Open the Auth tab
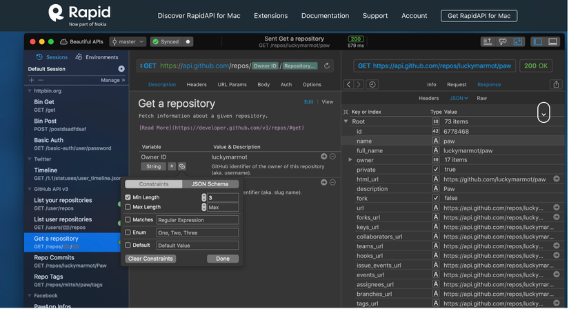 pyautogui.click(x=286, y=85)
